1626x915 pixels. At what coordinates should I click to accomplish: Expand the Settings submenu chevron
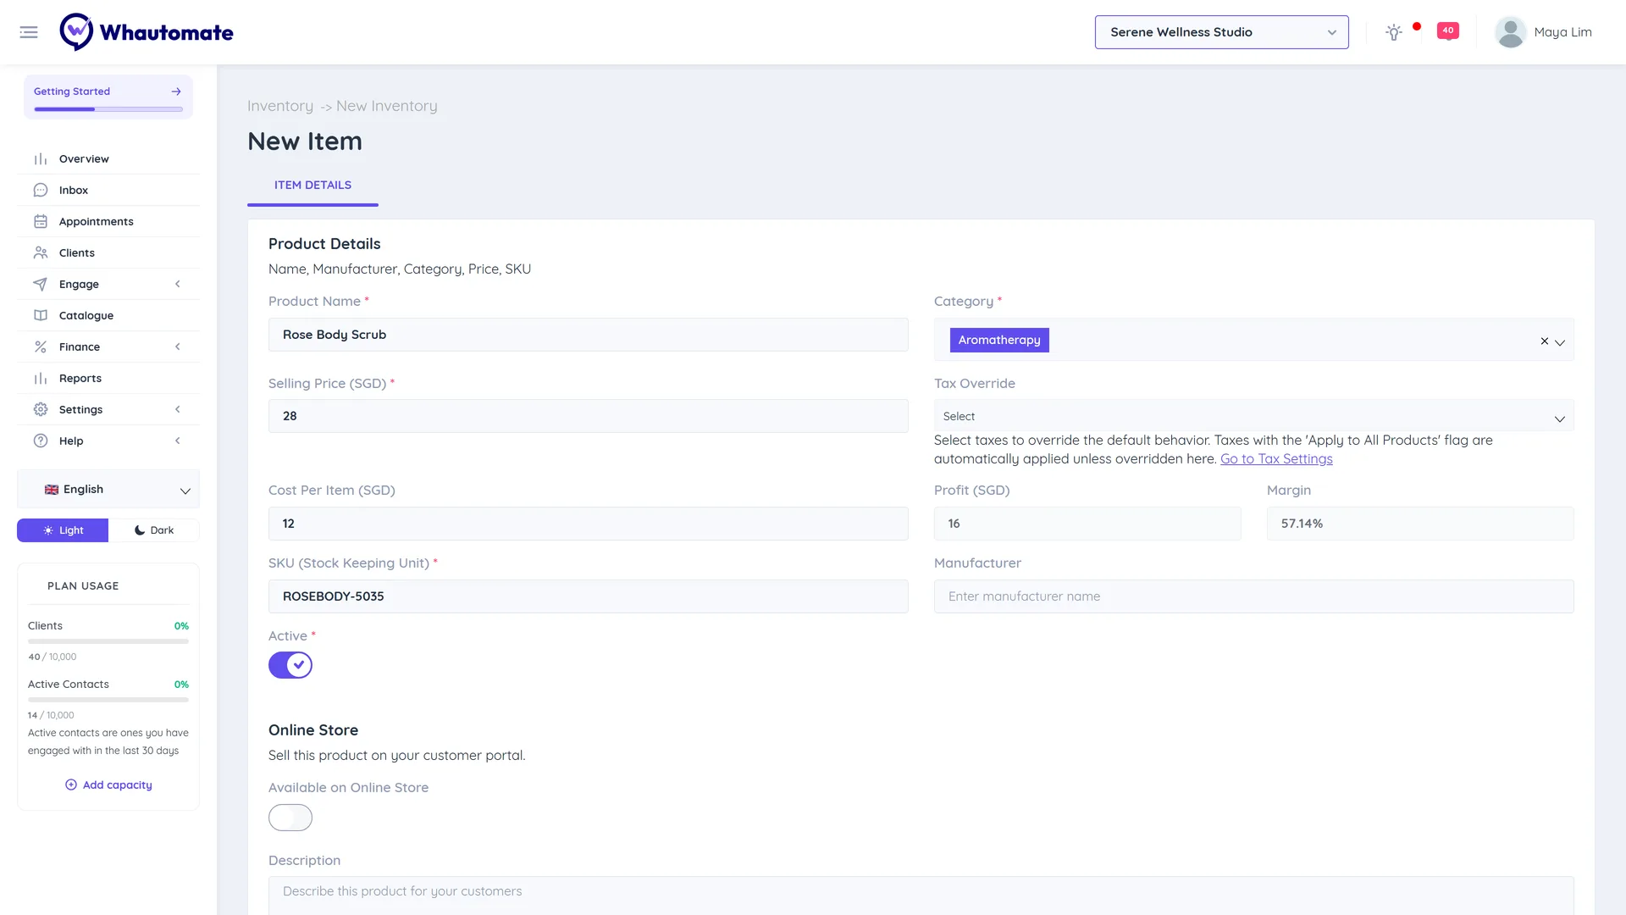178,410
